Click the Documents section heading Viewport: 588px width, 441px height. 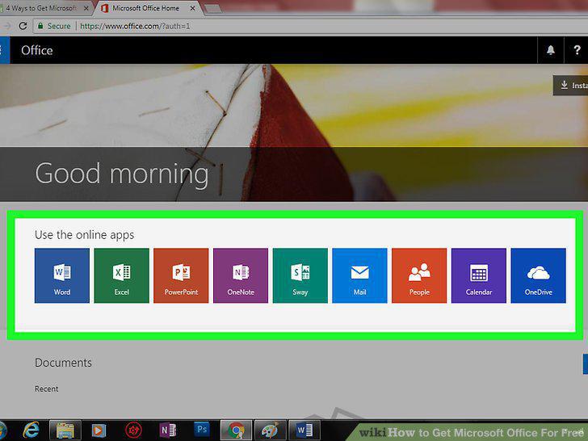[63, 363]
